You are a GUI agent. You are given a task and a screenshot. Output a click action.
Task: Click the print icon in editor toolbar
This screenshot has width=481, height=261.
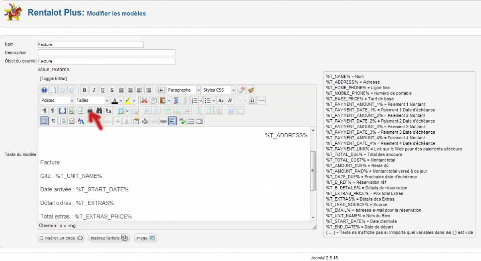(90, 111)
